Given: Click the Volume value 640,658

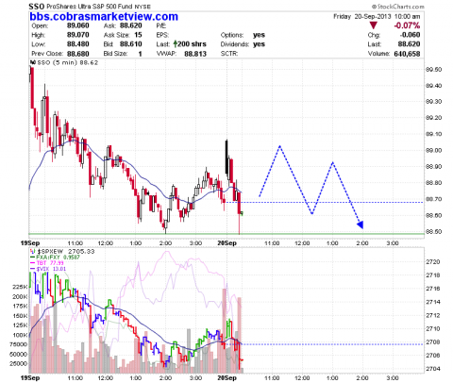Looking at the screenshot, I should point(407,54).
